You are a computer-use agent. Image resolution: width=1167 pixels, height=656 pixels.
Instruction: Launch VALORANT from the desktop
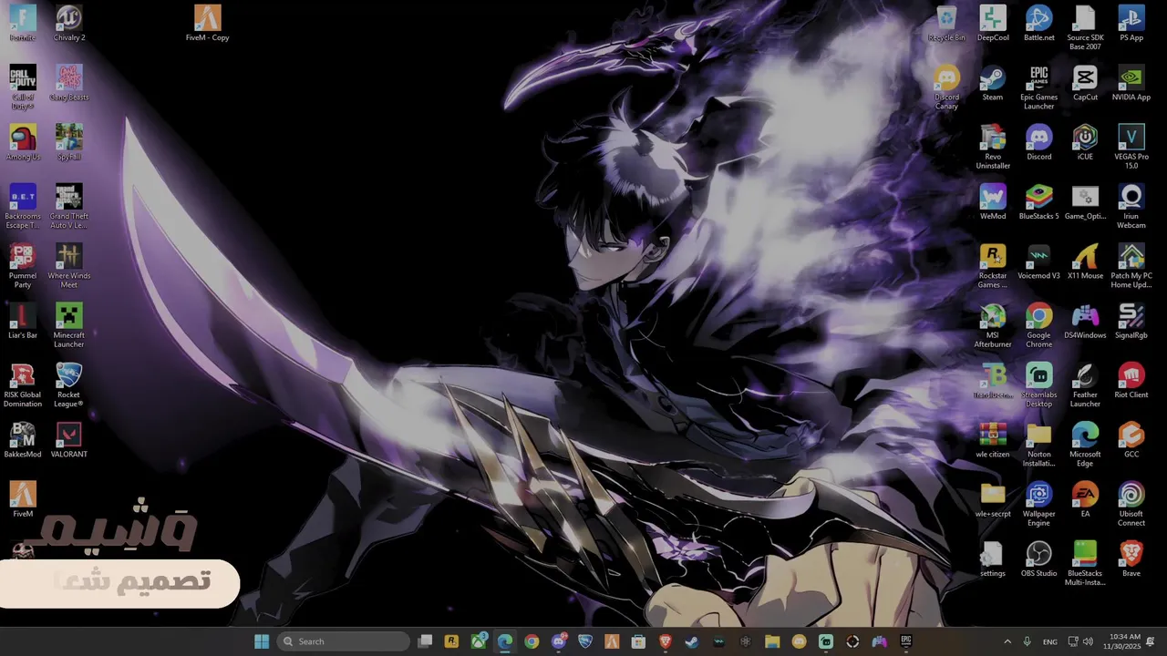tap(69, 440)
